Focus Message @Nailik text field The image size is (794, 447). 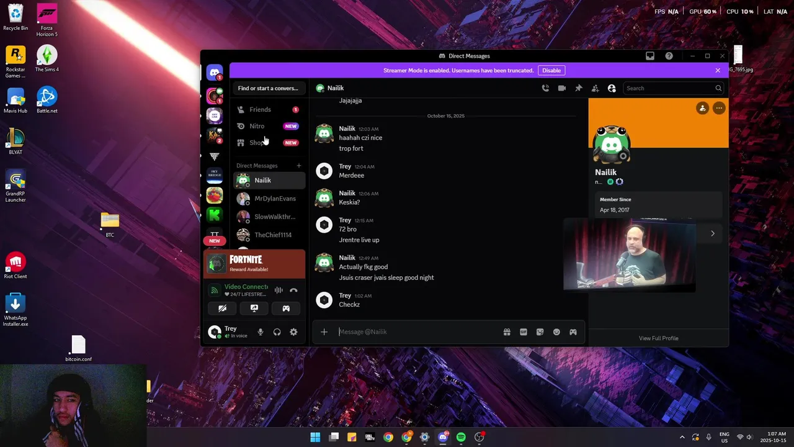pos(417,332)
